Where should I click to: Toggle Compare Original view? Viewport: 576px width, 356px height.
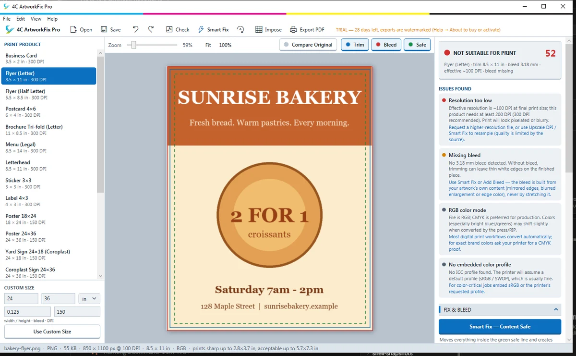[308, 45]
